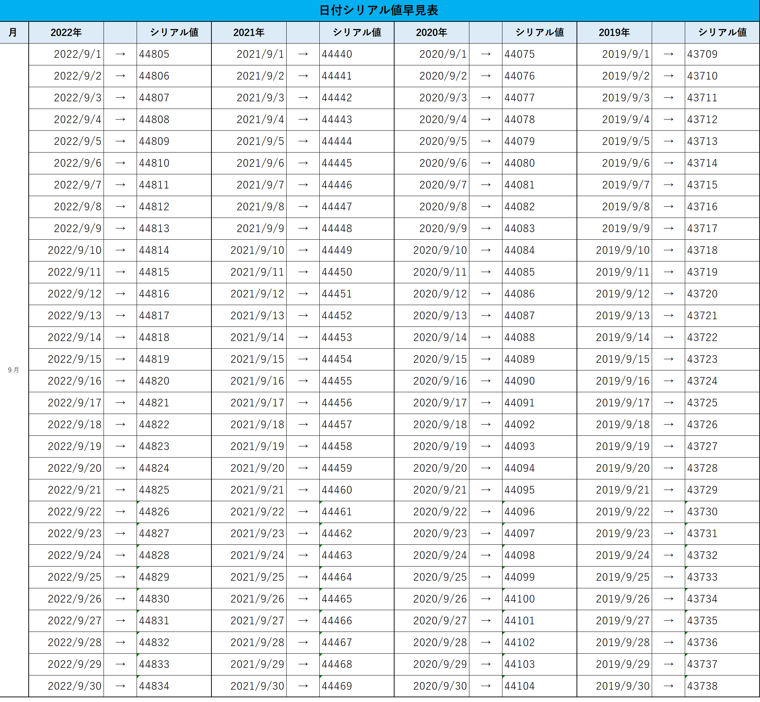Image resolution: width=760 pixels, height=702 pixels.
Task: Select the シリアル値 header next to 2022年
Action: pos(174,32)
